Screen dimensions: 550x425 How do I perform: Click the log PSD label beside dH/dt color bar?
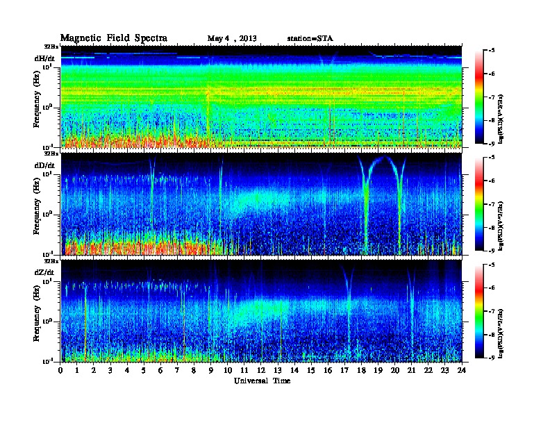501,119
